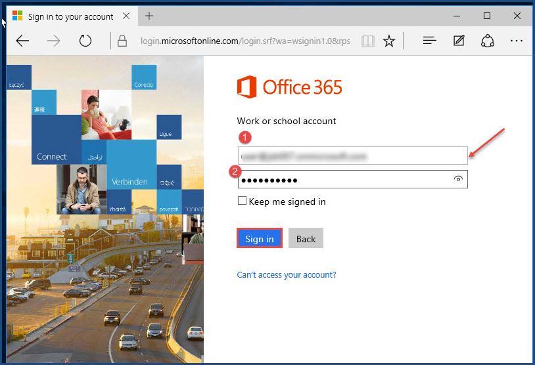Reveal password with the eye icon
Viewport: 535px width, 365px height.
pos(458,179)
